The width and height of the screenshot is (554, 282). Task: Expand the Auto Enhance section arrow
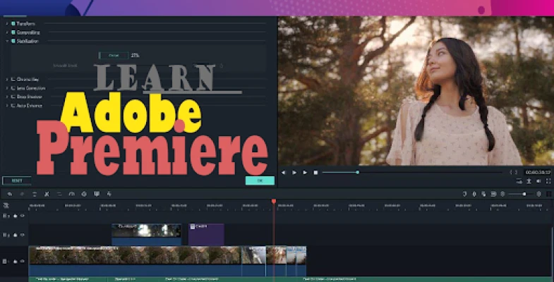(x=7, y=106)
